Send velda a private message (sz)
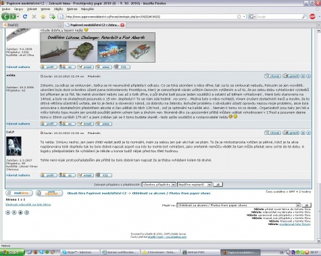Viewport: 321px width, 256px height. tap(67, 124)
